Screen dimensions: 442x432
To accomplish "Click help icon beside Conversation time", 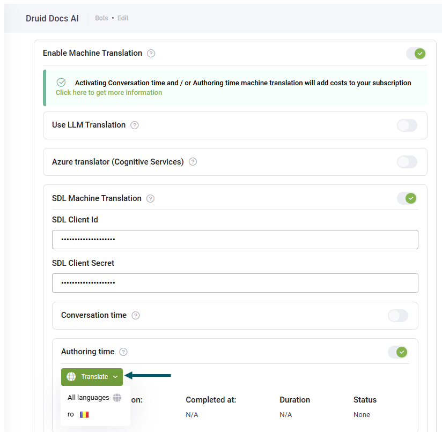I will tap(136, 316).
